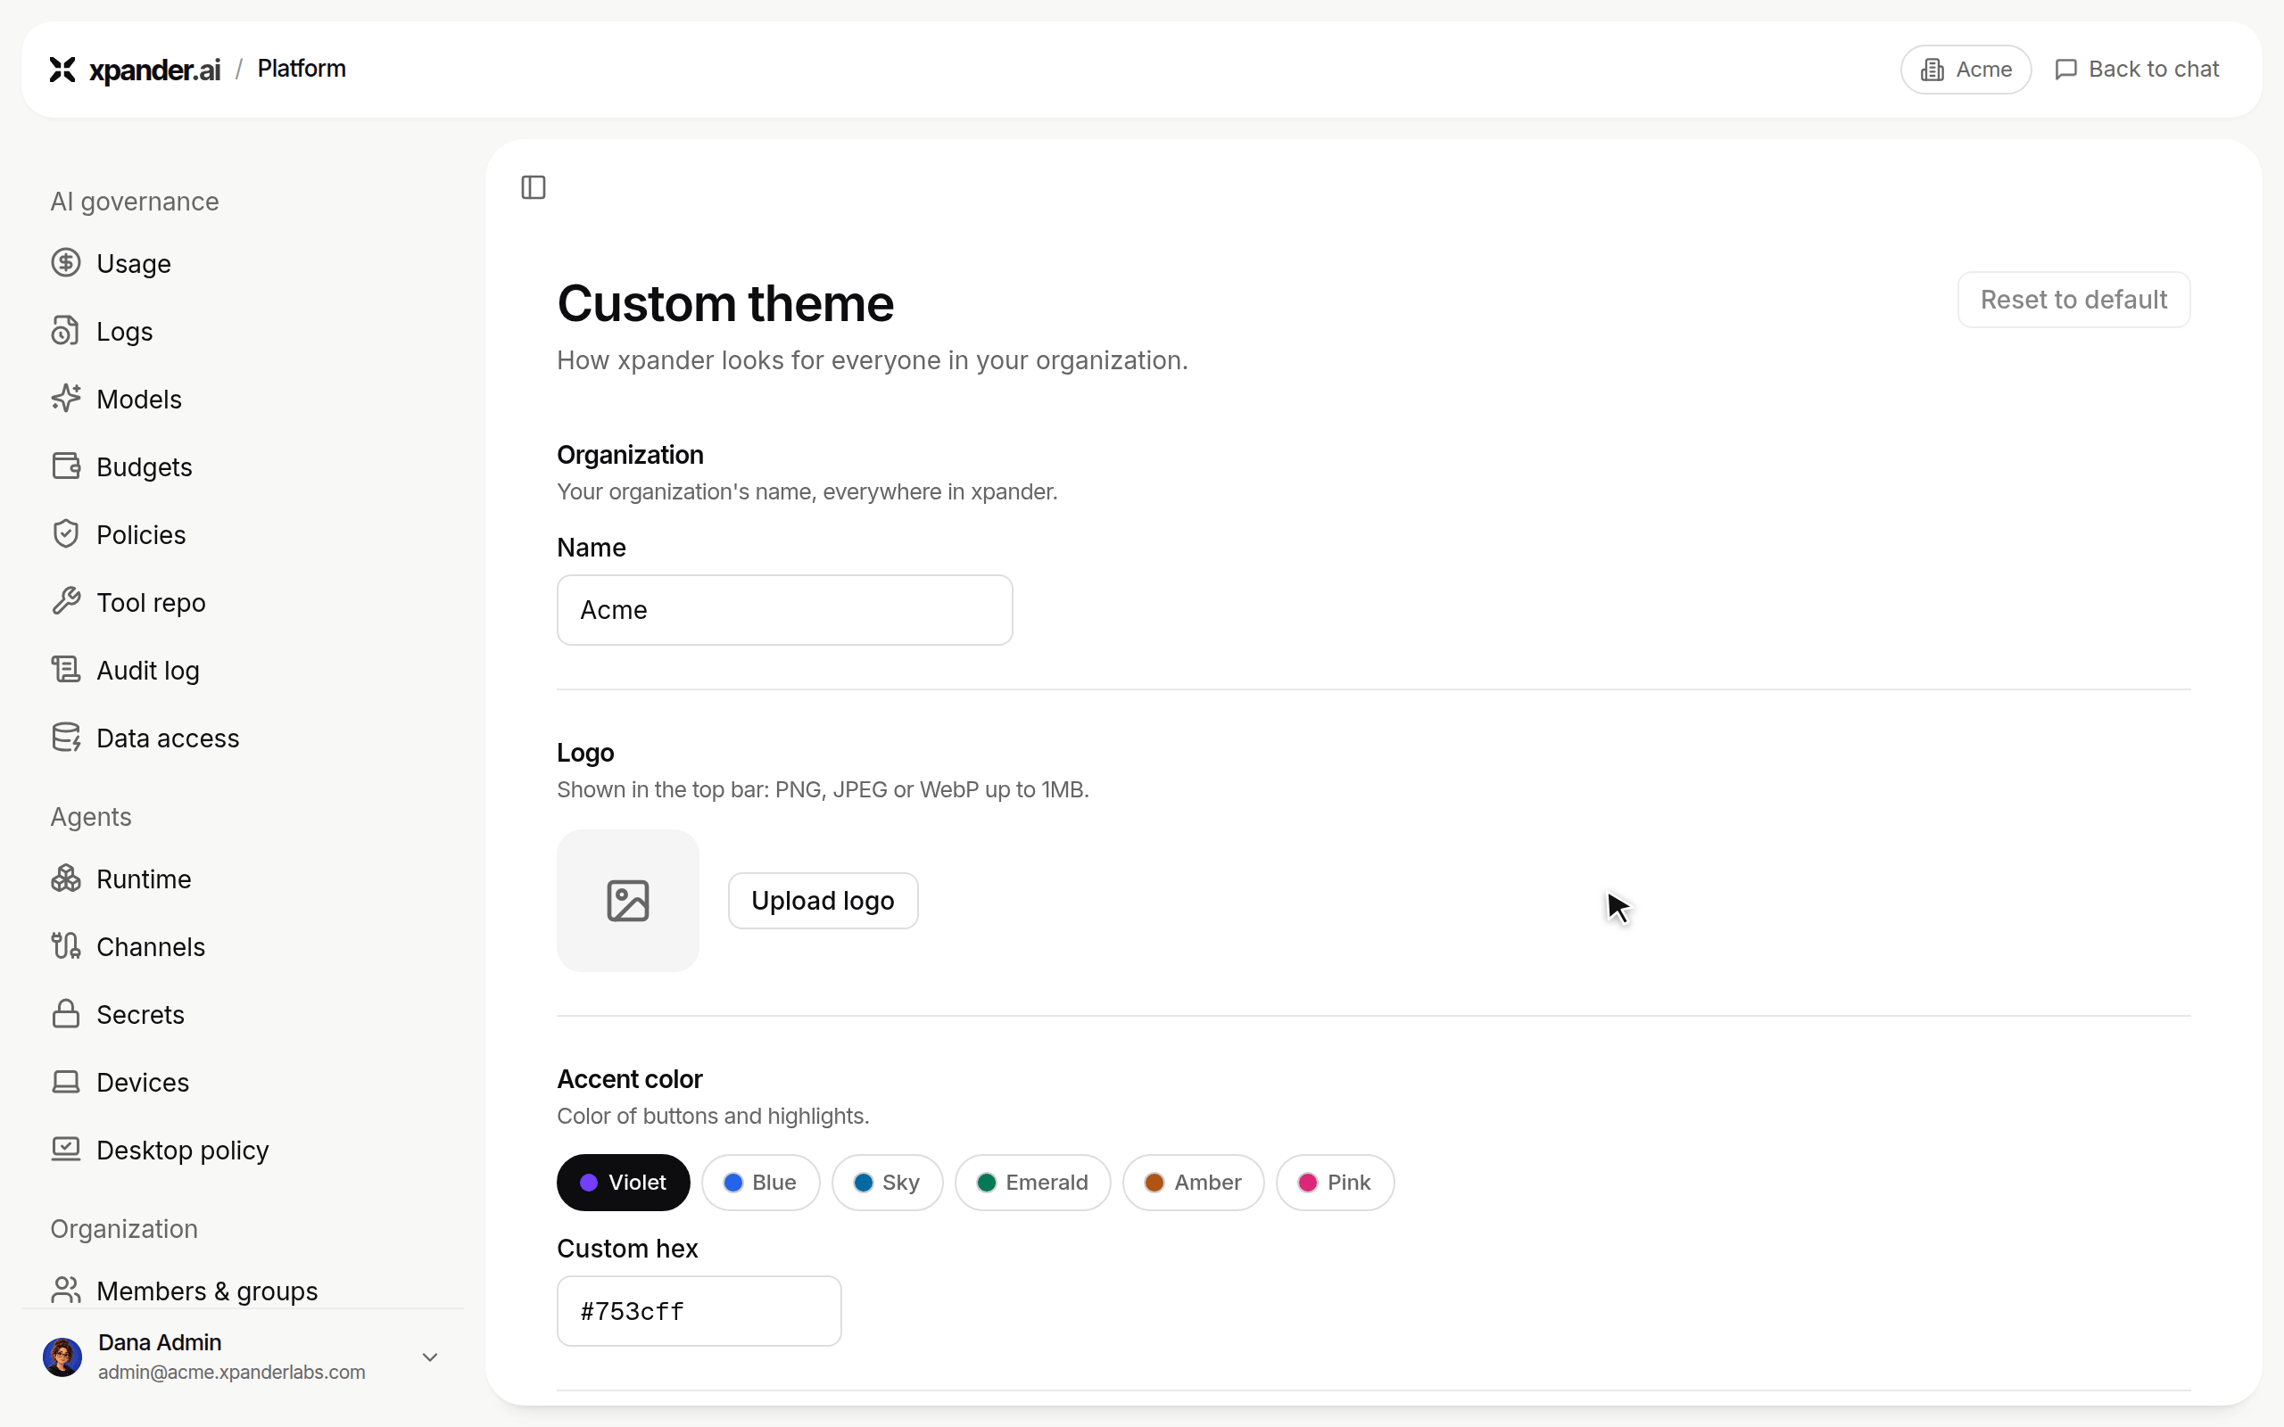Click Back to chat link

[2137, 70]
